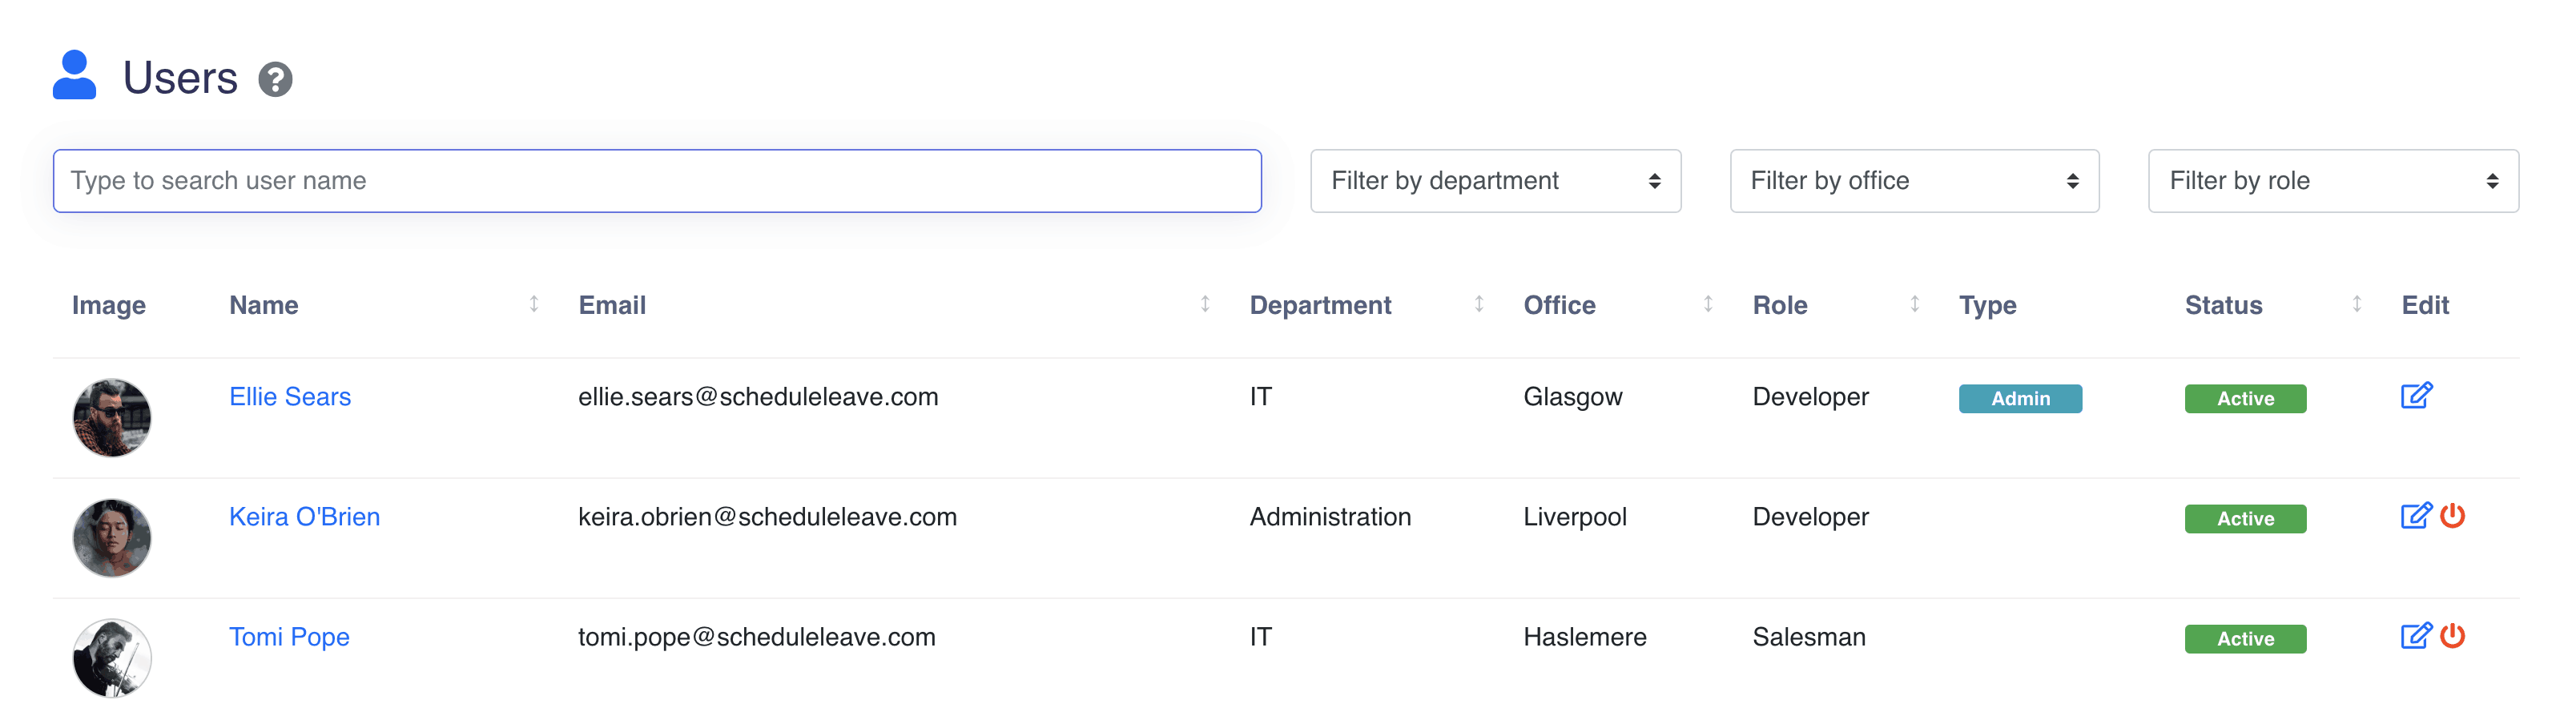Sort by Department using its sort arrows
Viewport: 2576px width, 716px height.
(x=1478, y=304)
